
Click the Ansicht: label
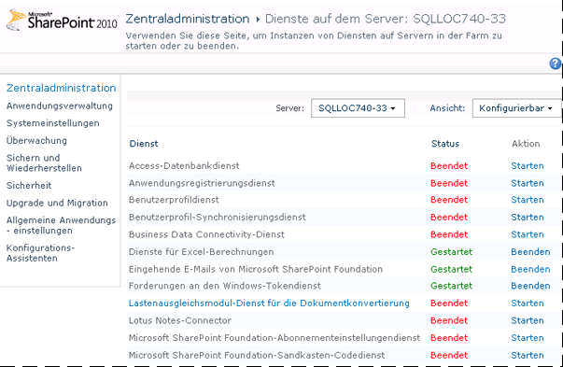[x=447, y=108]
